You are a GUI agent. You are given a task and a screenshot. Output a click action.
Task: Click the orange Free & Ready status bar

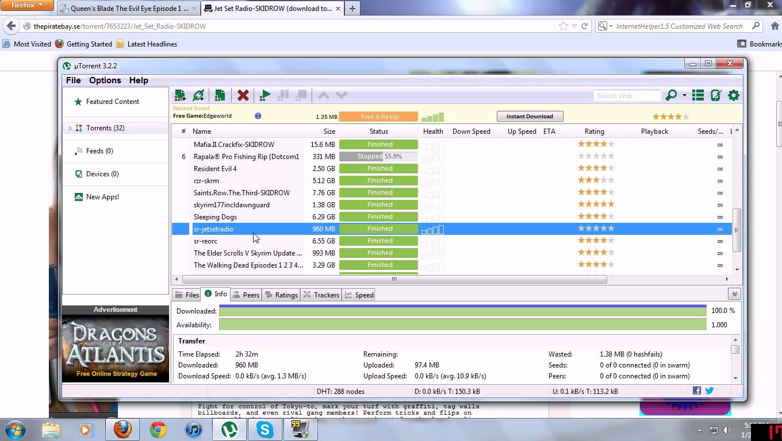[x=378, y=117]
